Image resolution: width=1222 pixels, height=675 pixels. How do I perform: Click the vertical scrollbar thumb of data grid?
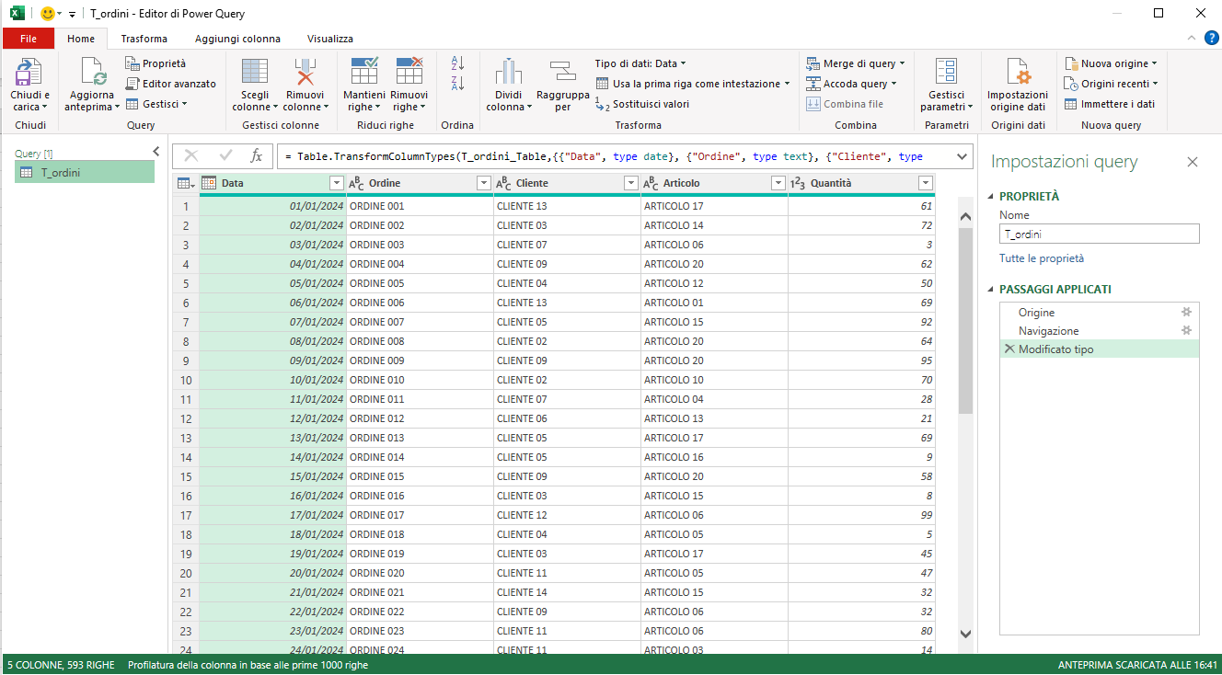(x=965, y=320)
